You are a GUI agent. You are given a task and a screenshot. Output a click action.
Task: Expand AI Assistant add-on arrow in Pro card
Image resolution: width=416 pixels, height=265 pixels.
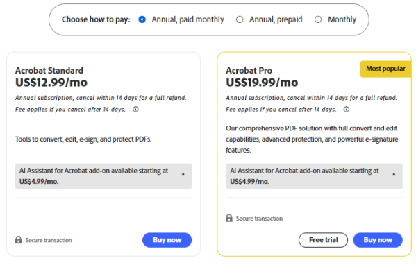(x=394, y=174)
